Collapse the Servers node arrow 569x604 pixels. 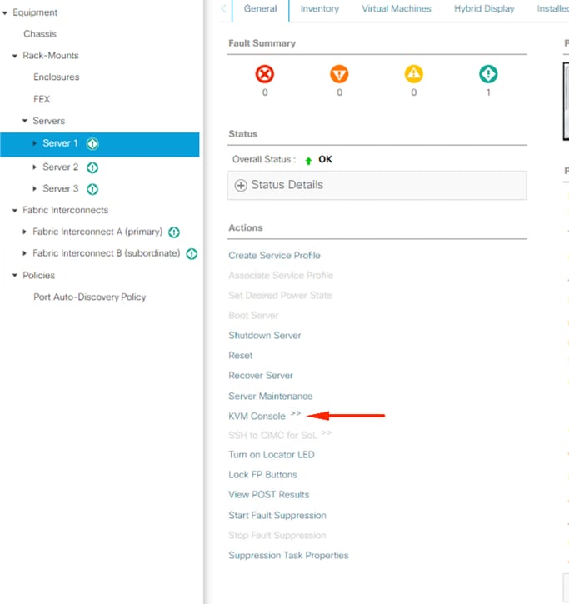pos(25,121)
